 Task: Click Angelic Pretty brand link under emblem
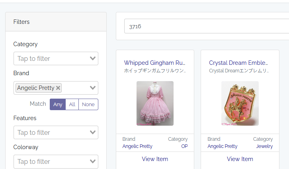tap(222, 146)
